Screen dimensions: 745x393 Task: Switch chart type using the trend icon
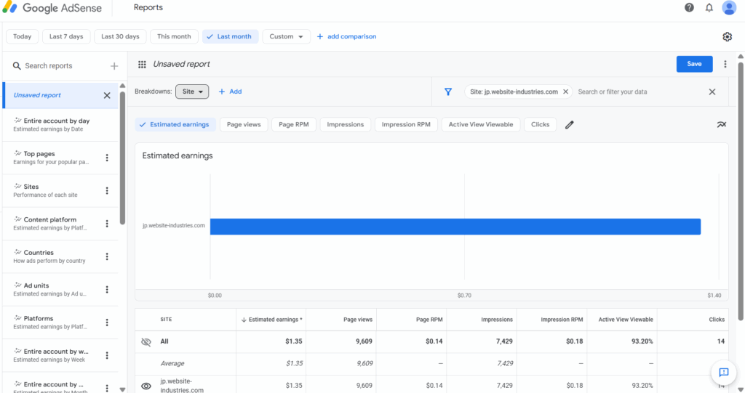721,125
